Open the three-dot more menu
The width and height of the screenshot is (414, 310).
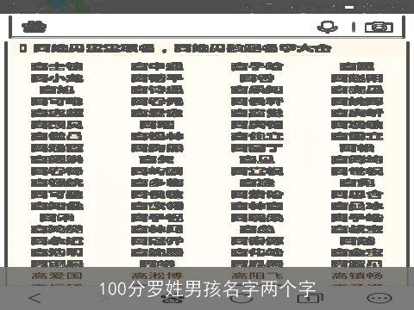(379, 298)
